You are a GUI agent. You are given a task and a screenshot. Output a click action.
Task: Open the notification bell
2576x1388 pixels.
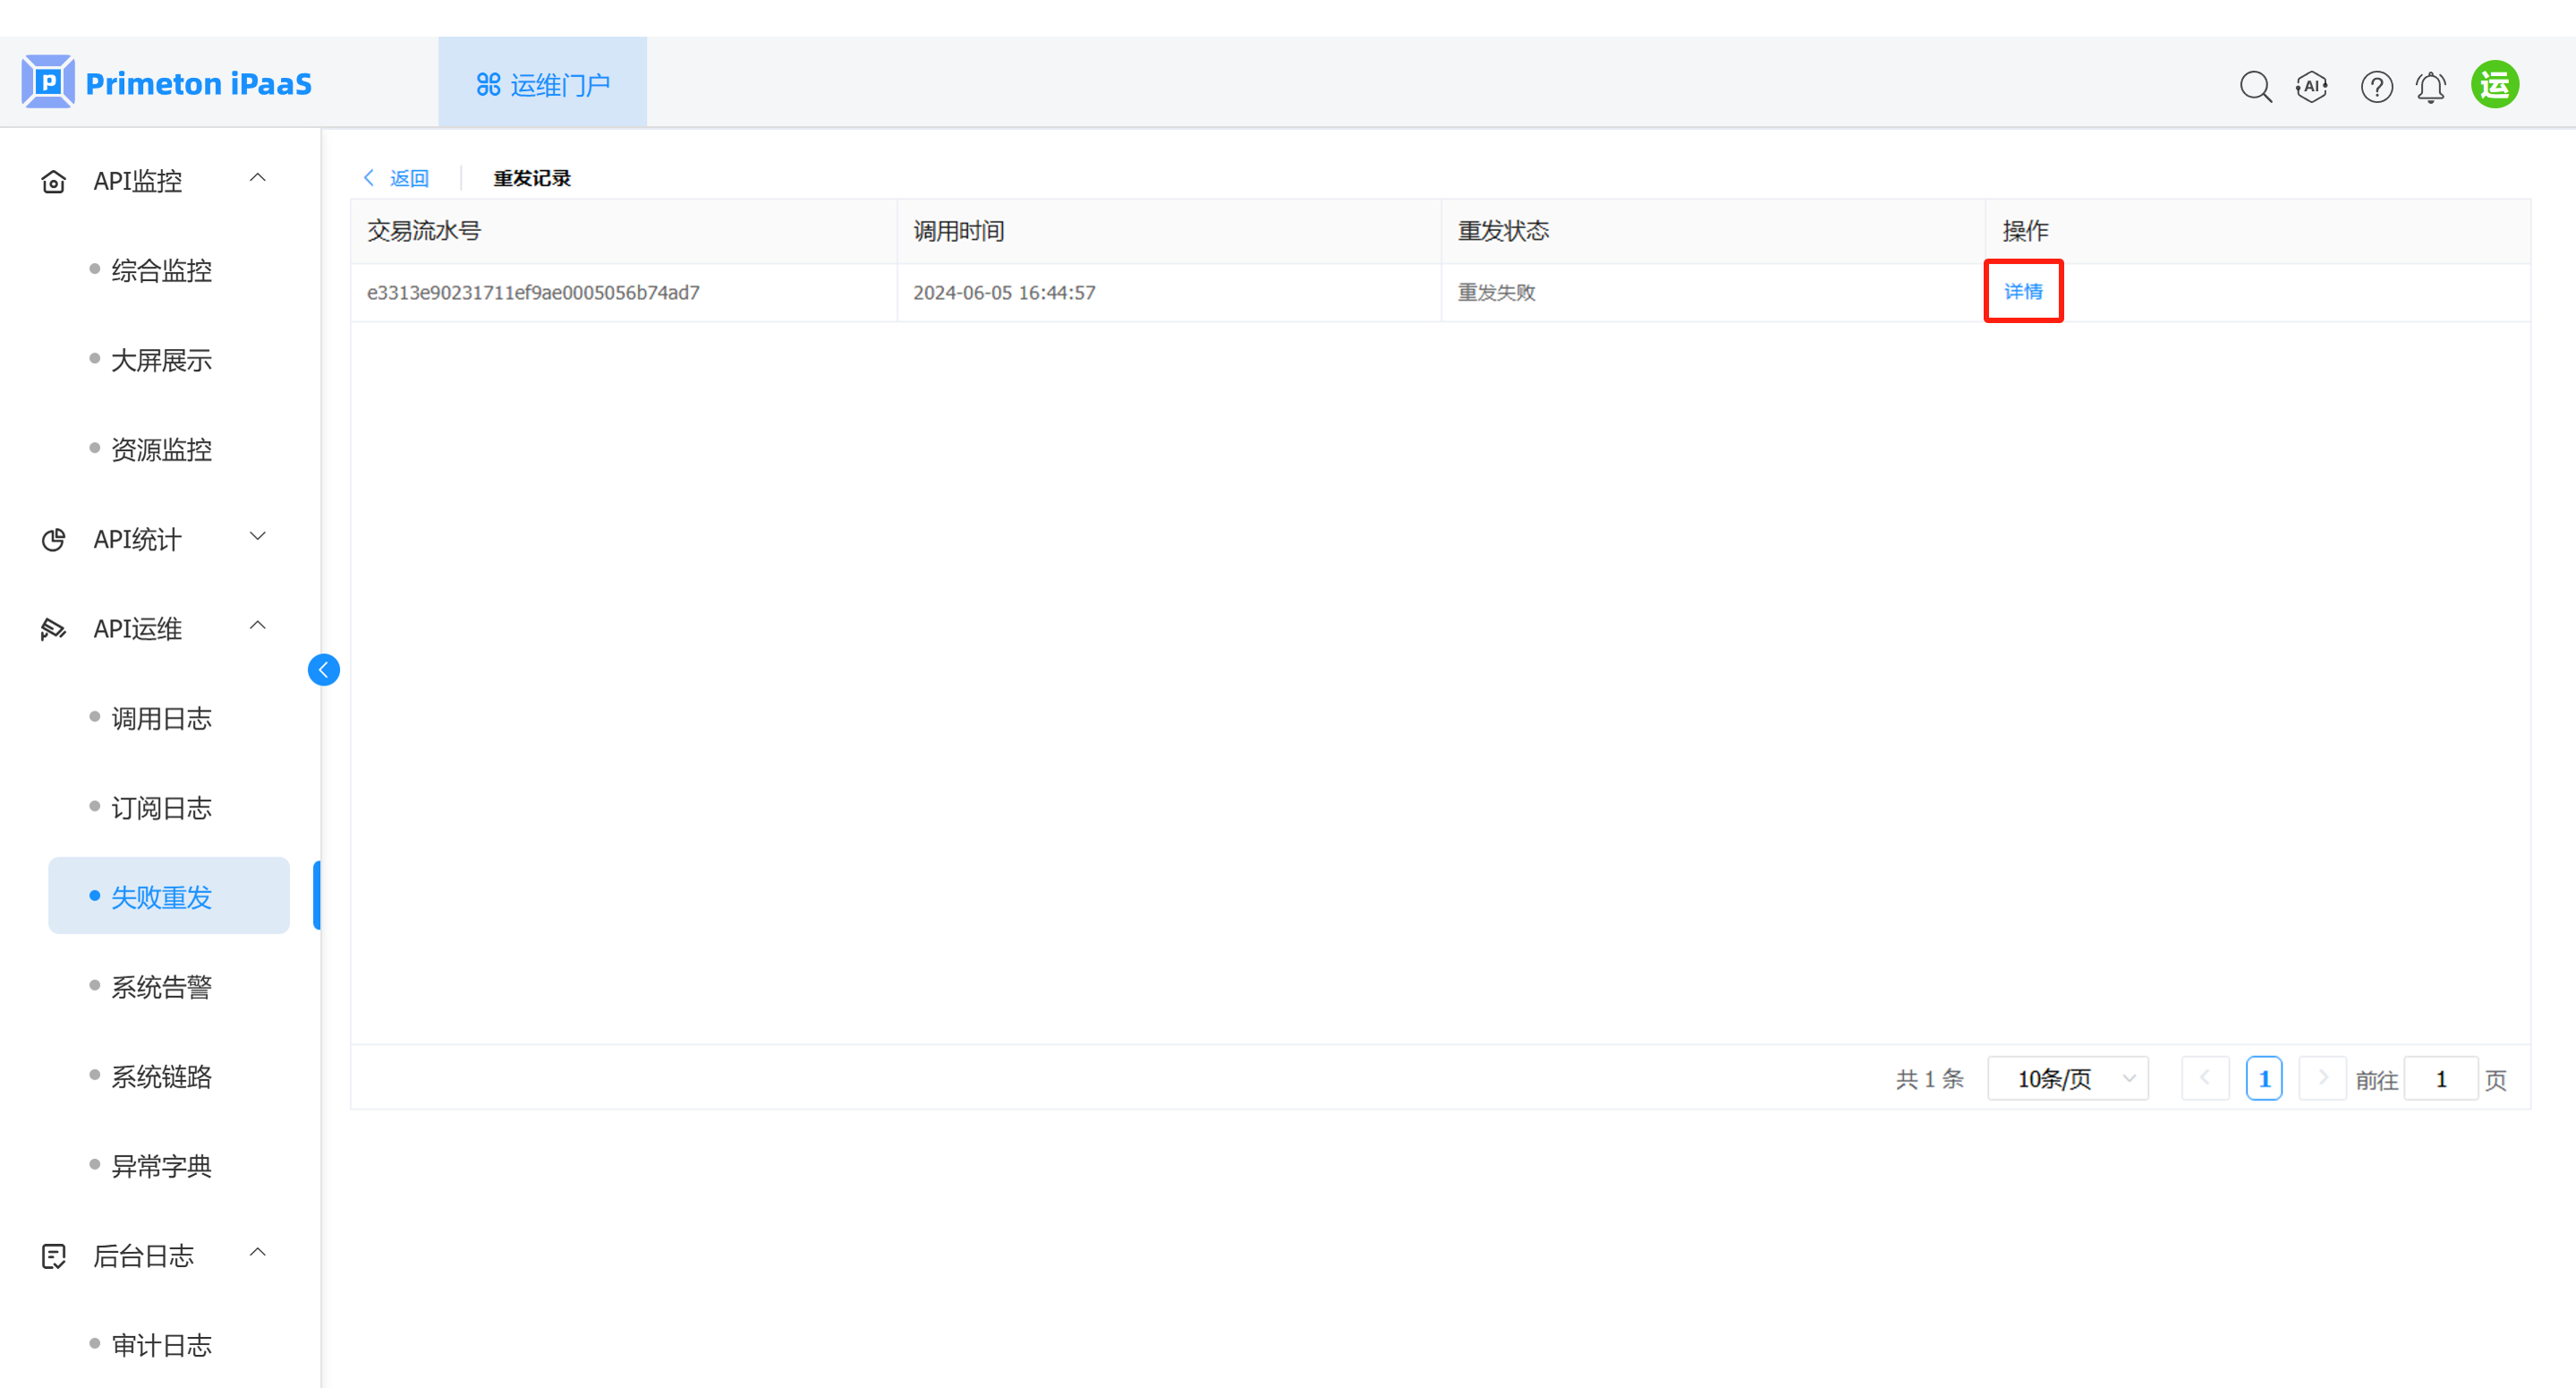coord(2431,87)
